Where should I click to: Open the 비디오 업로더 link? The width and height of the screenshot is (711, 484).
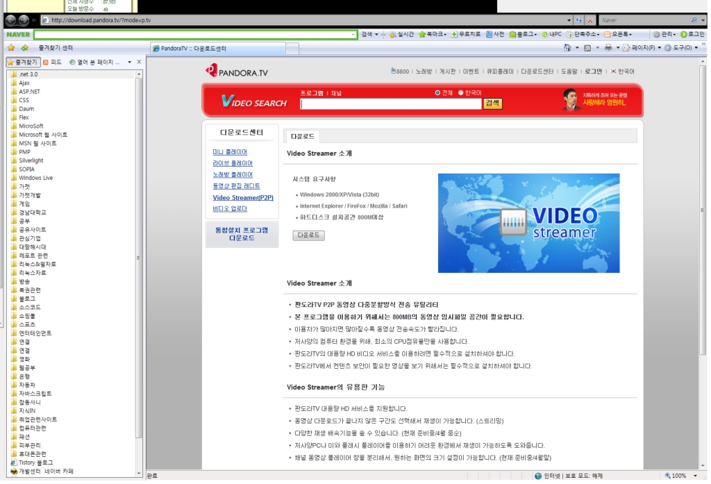click(x=230, y=208)
